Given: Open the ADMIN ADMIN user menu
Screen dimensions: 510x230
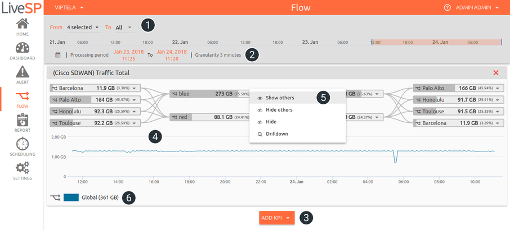Looking at the screenshot, I should click(x=477, y=8).
